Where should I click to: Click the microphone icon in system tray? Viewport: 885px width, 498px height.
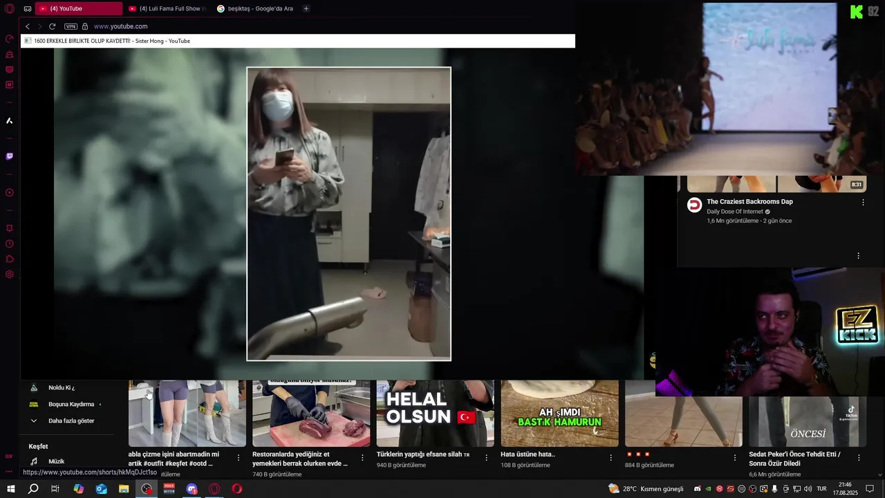774,489
